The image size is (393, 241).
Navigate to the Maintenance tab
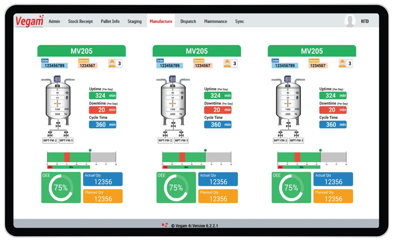215,21
